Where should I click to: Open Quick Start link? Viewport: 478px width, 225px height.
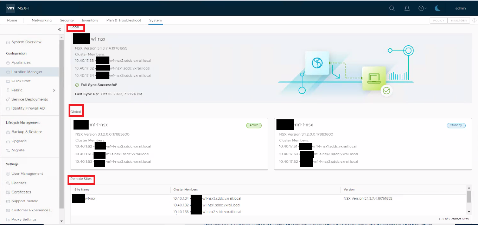click(x=21, y=81)
